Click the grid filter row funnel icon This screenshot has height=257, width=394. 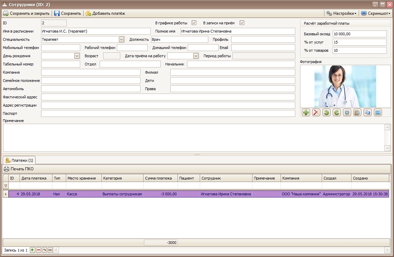pos(5,186)
